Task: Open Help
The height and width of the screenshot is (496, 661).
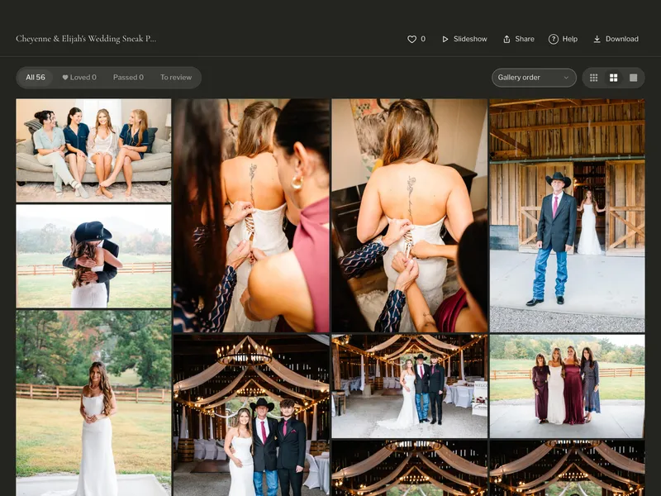Action: coord(563,39)
